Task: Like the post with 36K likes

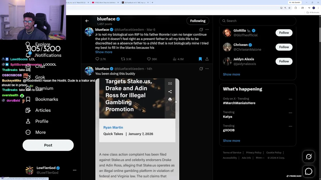Action: click(152, 59)
